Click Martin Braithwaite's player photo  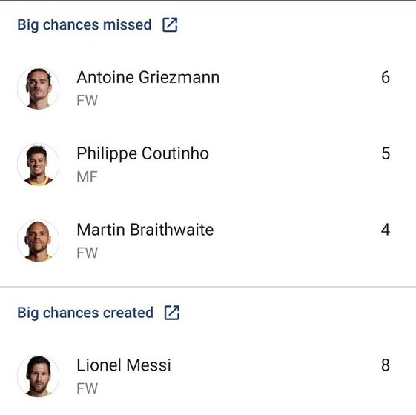39,241
